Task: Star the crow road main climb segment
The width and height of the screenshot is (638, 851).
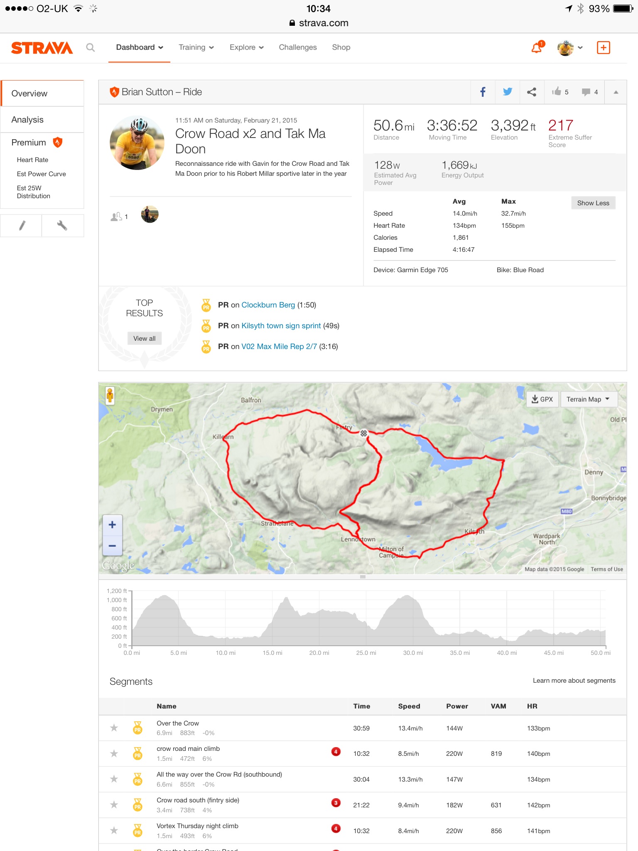Action: (114, 753)
